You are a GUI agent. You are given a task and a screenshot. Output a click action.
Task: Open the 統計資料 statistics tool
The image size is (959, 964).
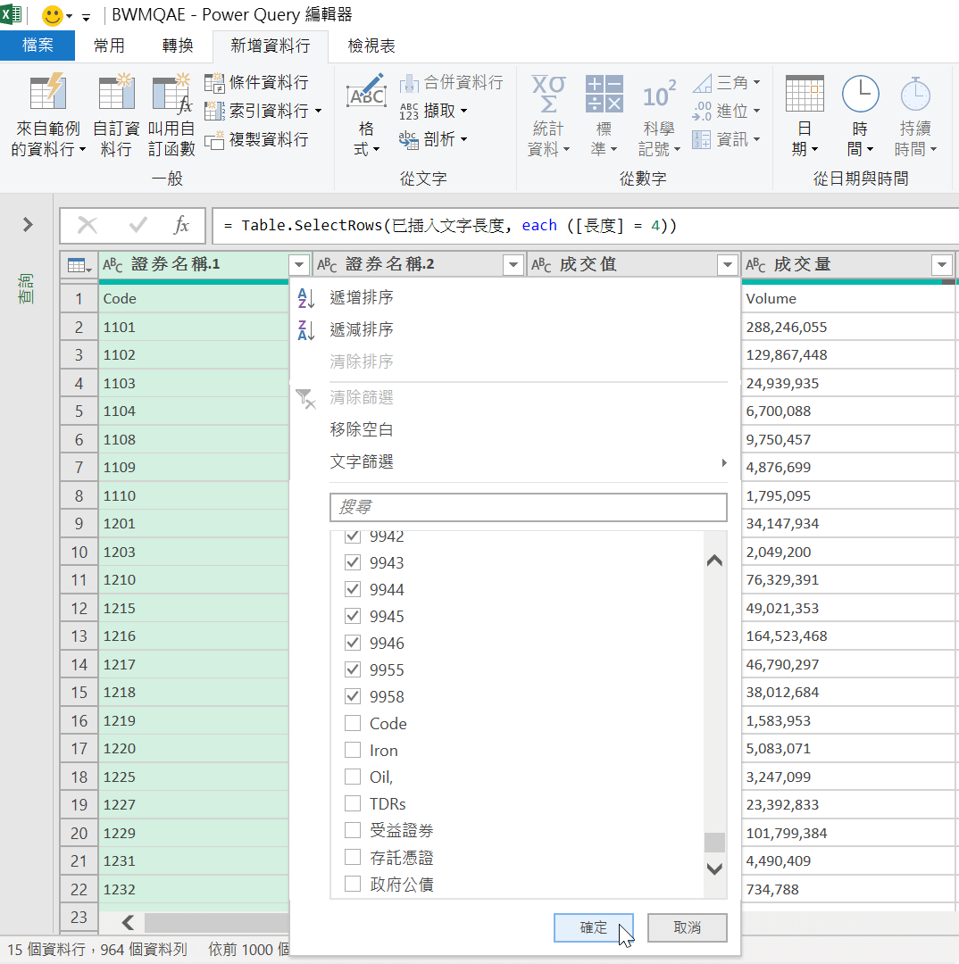pos(548,115)
